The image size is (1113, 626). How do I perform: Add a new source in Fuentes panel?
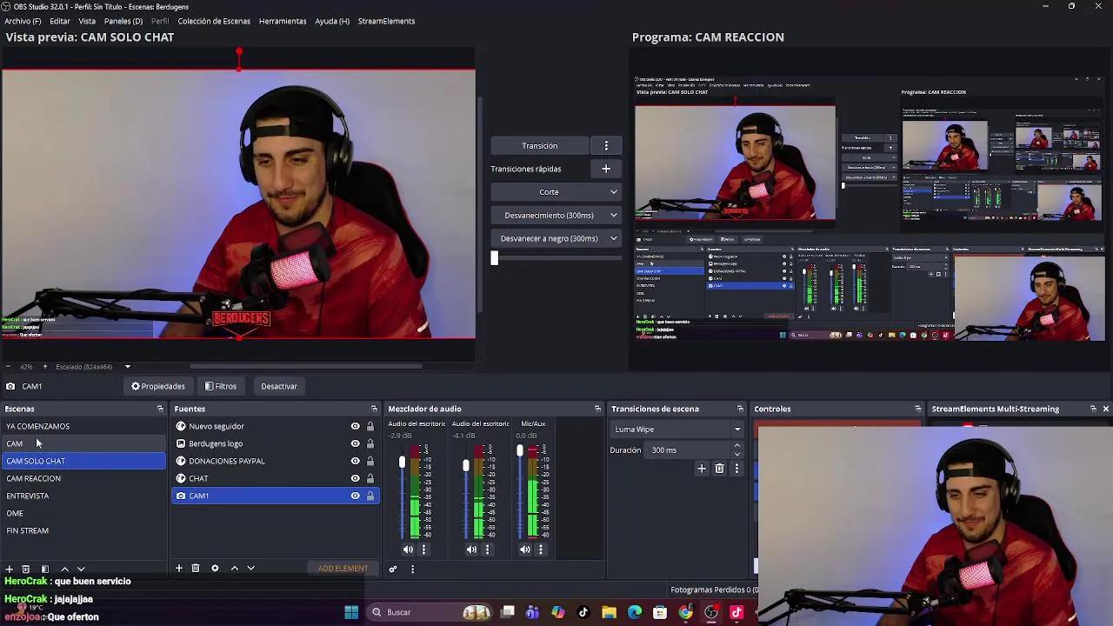[x=179, y=569]
